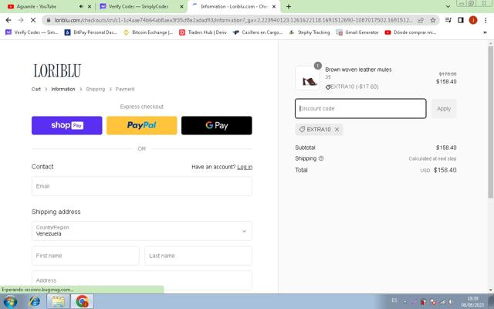
Task: Click the EXTRA10 discount tag chip
Action: click(319, 130)
